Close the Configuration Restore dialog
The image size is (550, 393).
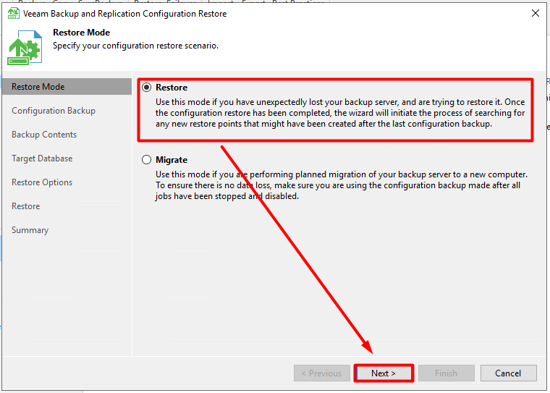click(536, 13)
